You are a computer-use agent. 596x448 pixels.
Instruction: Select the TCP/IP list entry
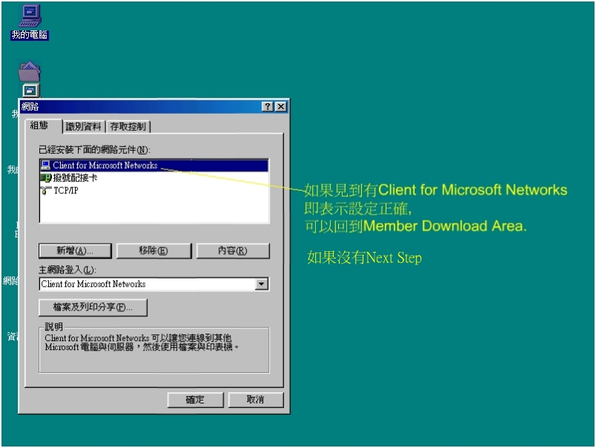154,190
